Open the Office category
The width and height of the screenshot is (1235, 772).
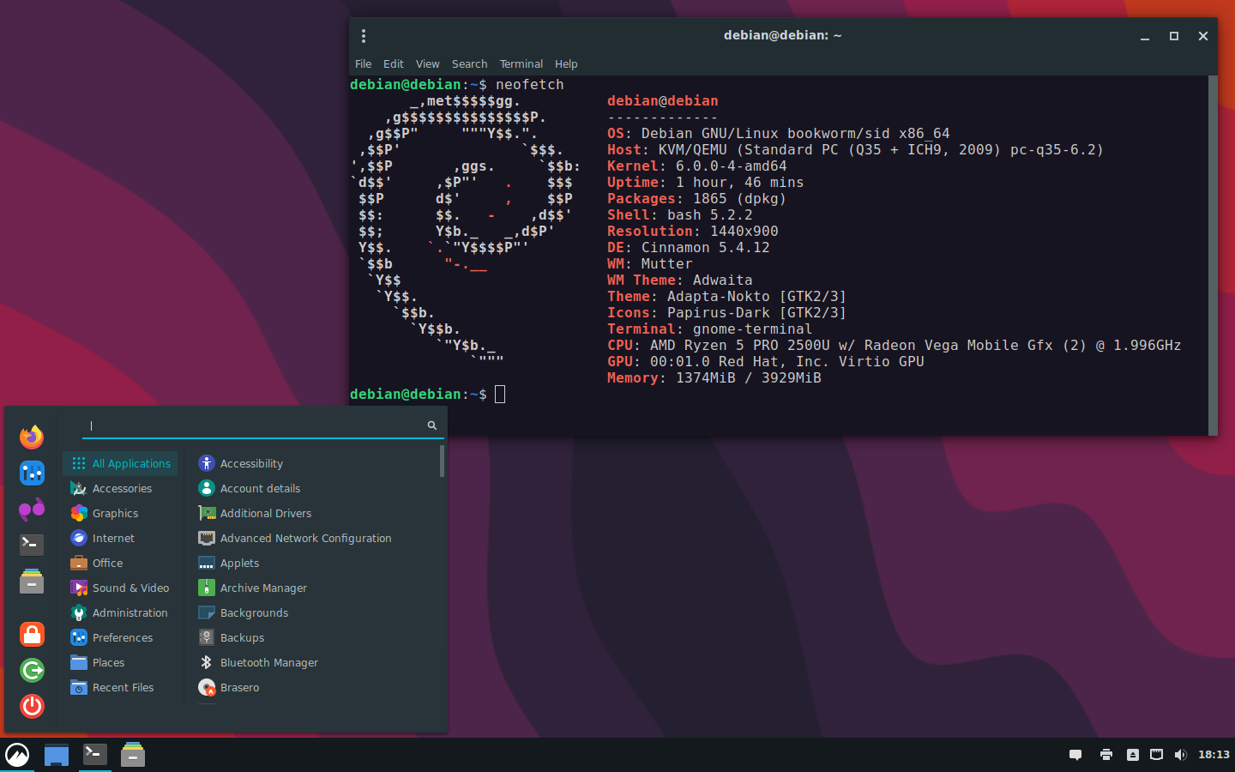(120, 563)
